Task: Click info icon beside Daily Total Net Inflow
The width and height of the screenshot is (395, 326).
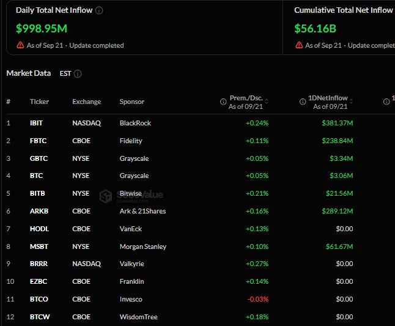Action: coord(99,10)
